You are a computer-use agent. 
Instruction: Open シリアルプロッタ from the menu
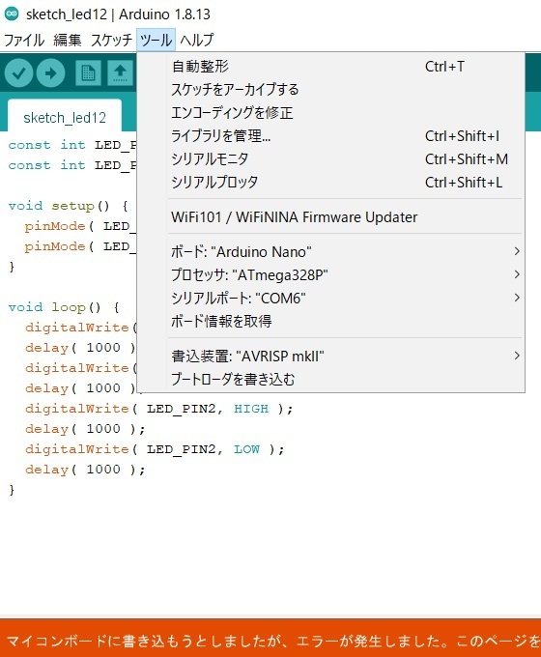[331, 183]
